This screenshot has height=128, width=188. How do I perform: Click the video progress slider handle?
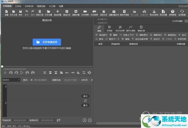click(2, 66)
